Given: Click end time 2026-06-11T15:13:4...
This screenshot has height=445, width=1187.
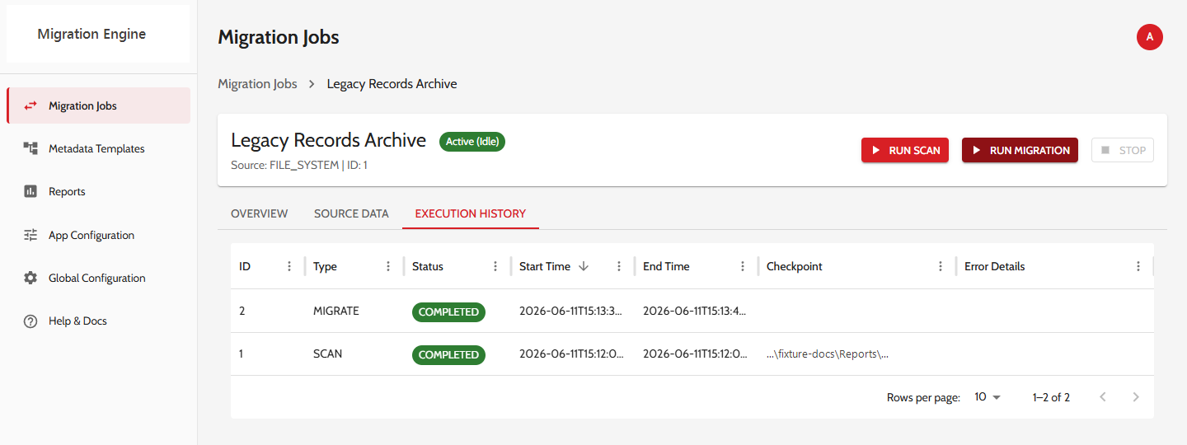Looking at the screenshot, I should tap(695, 311).
